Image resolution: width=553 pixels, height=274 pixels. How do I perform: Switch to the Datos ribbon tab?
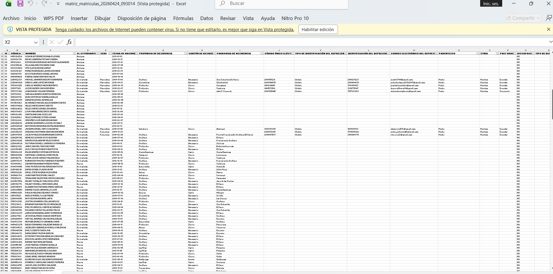point(206,18)
